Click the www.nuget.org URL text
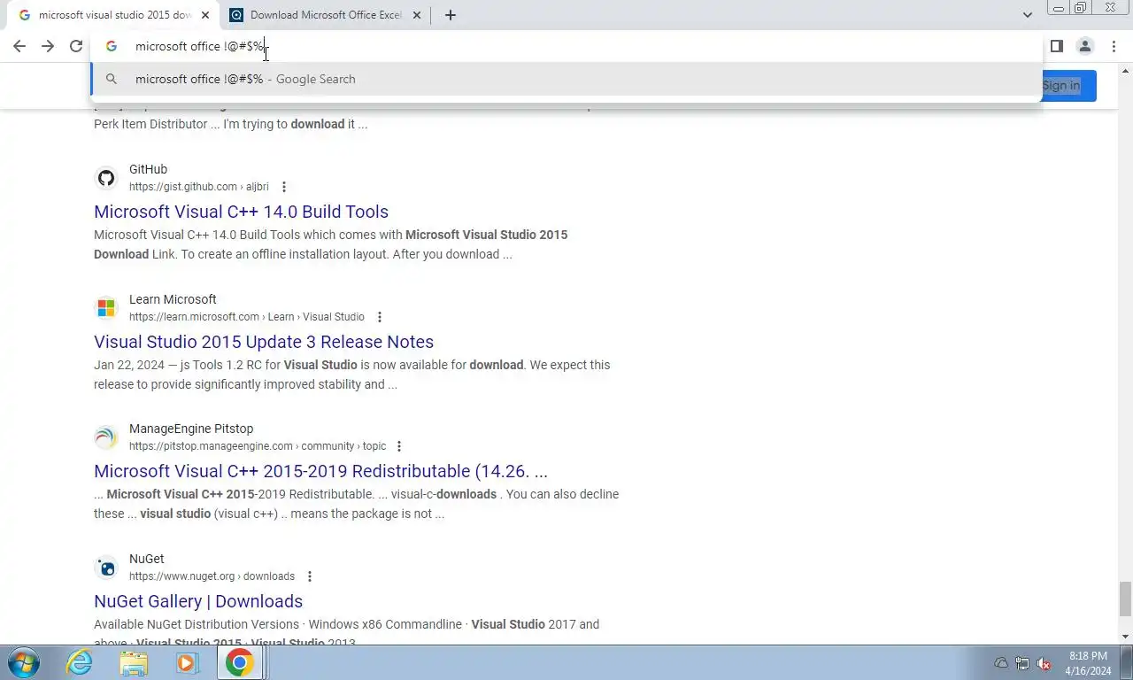 (x=212, y=576)
